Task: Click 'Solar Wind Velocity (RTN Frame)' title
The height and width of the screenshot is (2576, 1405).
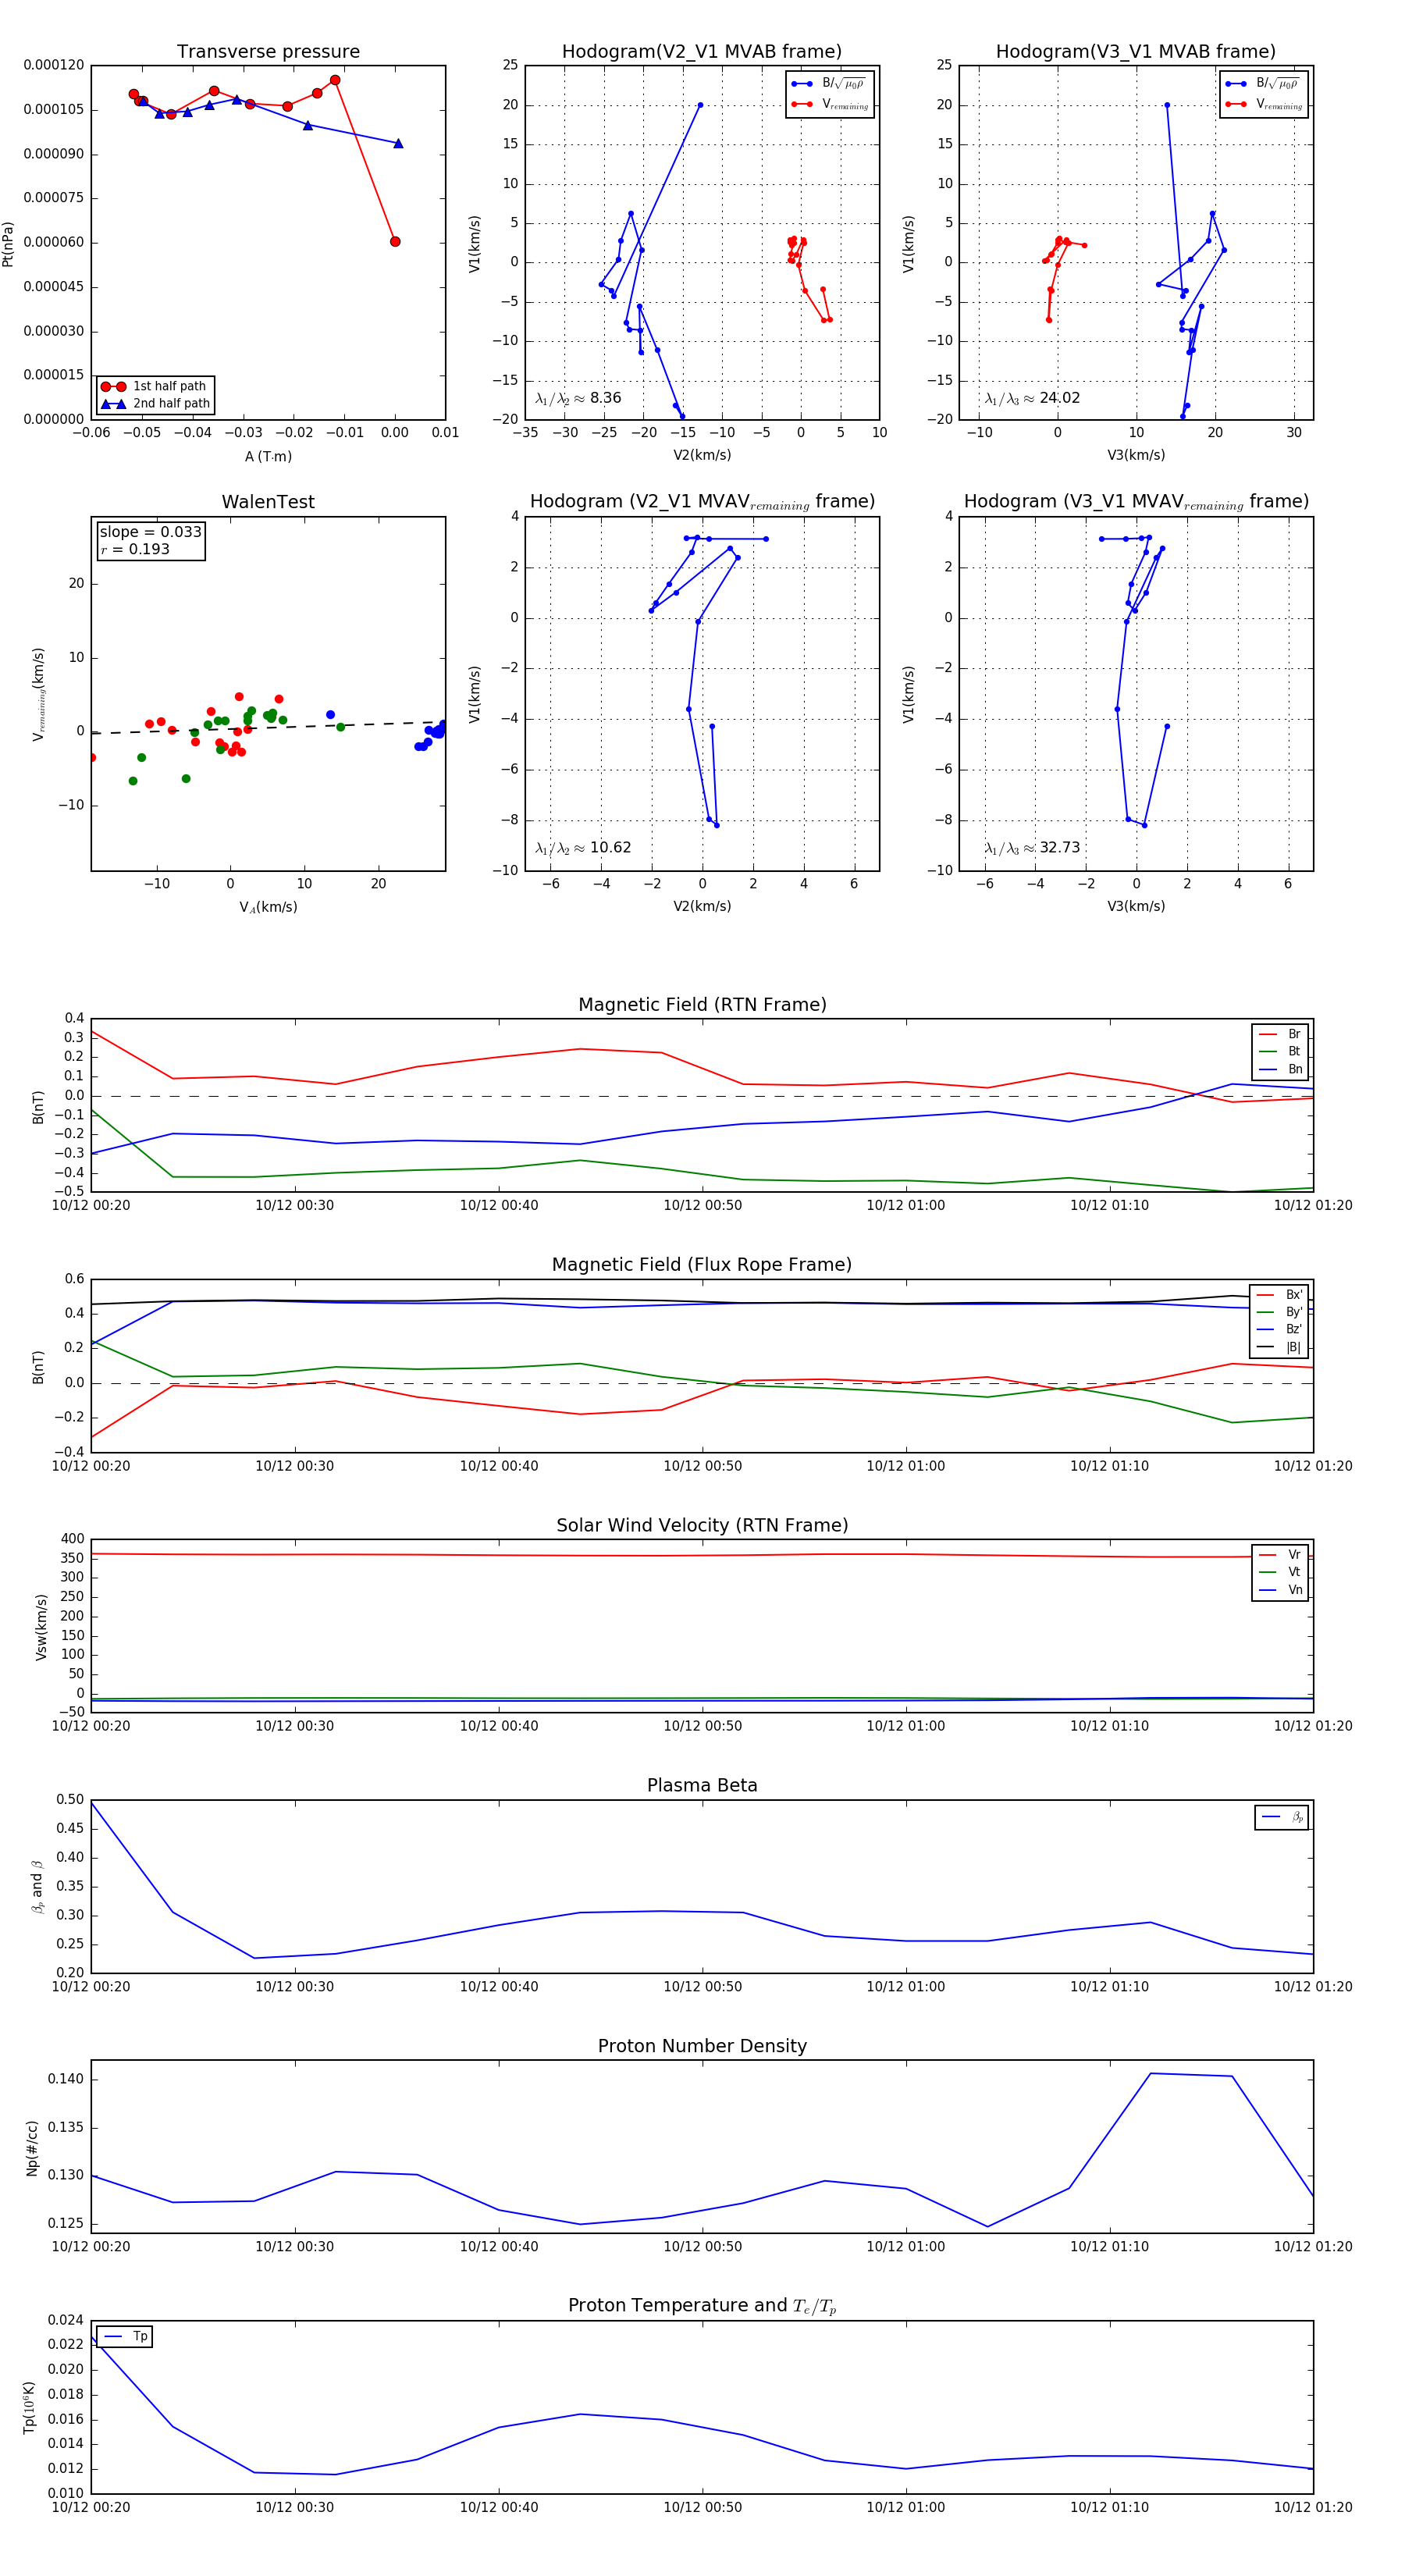Action: [x=702, y=1525]
